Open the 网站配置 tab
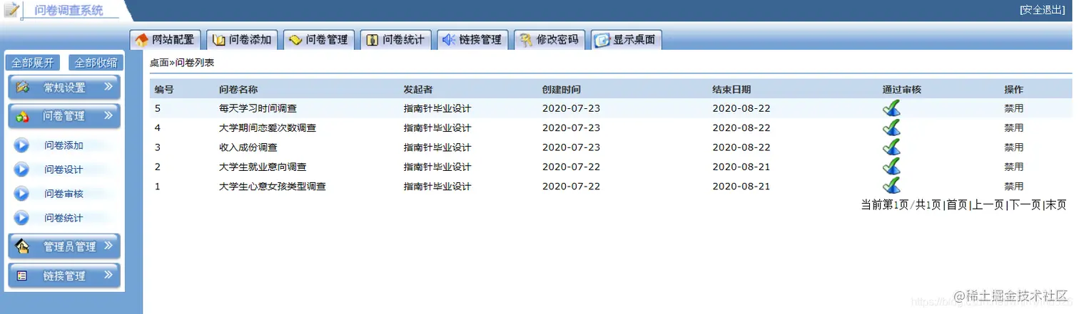This screenshot has width=1079, height=314. (166, 40)
